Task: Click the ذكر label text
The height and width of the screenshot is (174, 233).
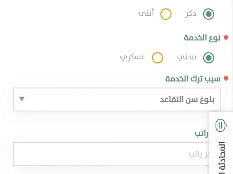Action: [x=191, y=14]
